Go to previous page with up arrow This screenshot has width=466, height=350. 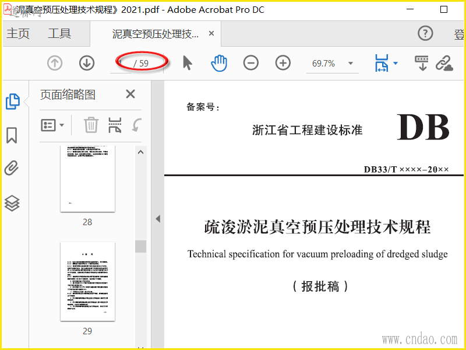55,63
